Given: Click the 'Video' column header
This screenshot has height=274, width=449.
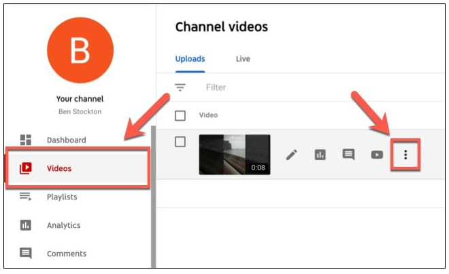Looking at the screenshot, I should 208,115.
